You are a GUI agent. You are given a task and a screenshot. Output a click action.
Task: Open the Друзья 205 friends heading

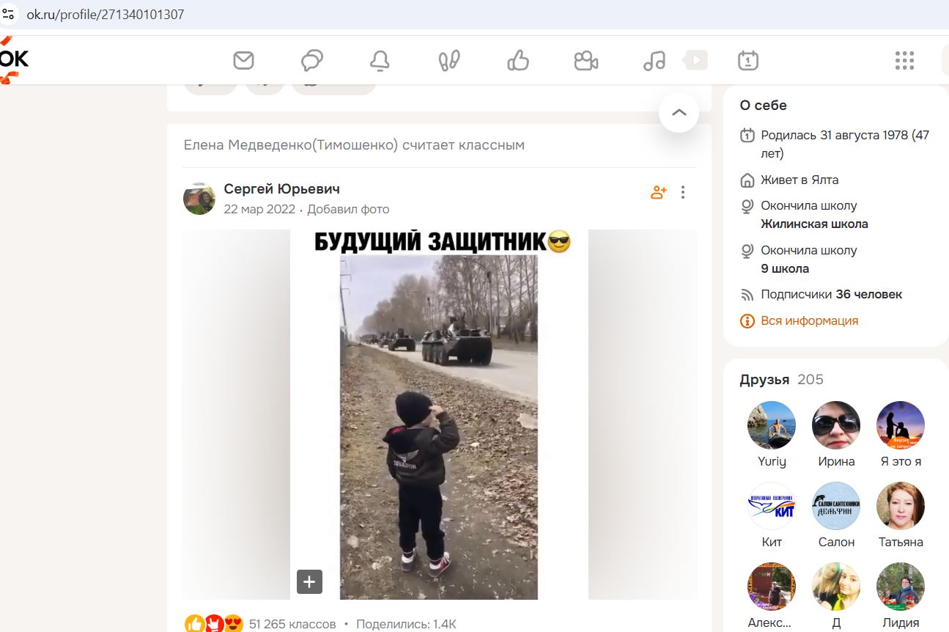click(x=781, y=380)
